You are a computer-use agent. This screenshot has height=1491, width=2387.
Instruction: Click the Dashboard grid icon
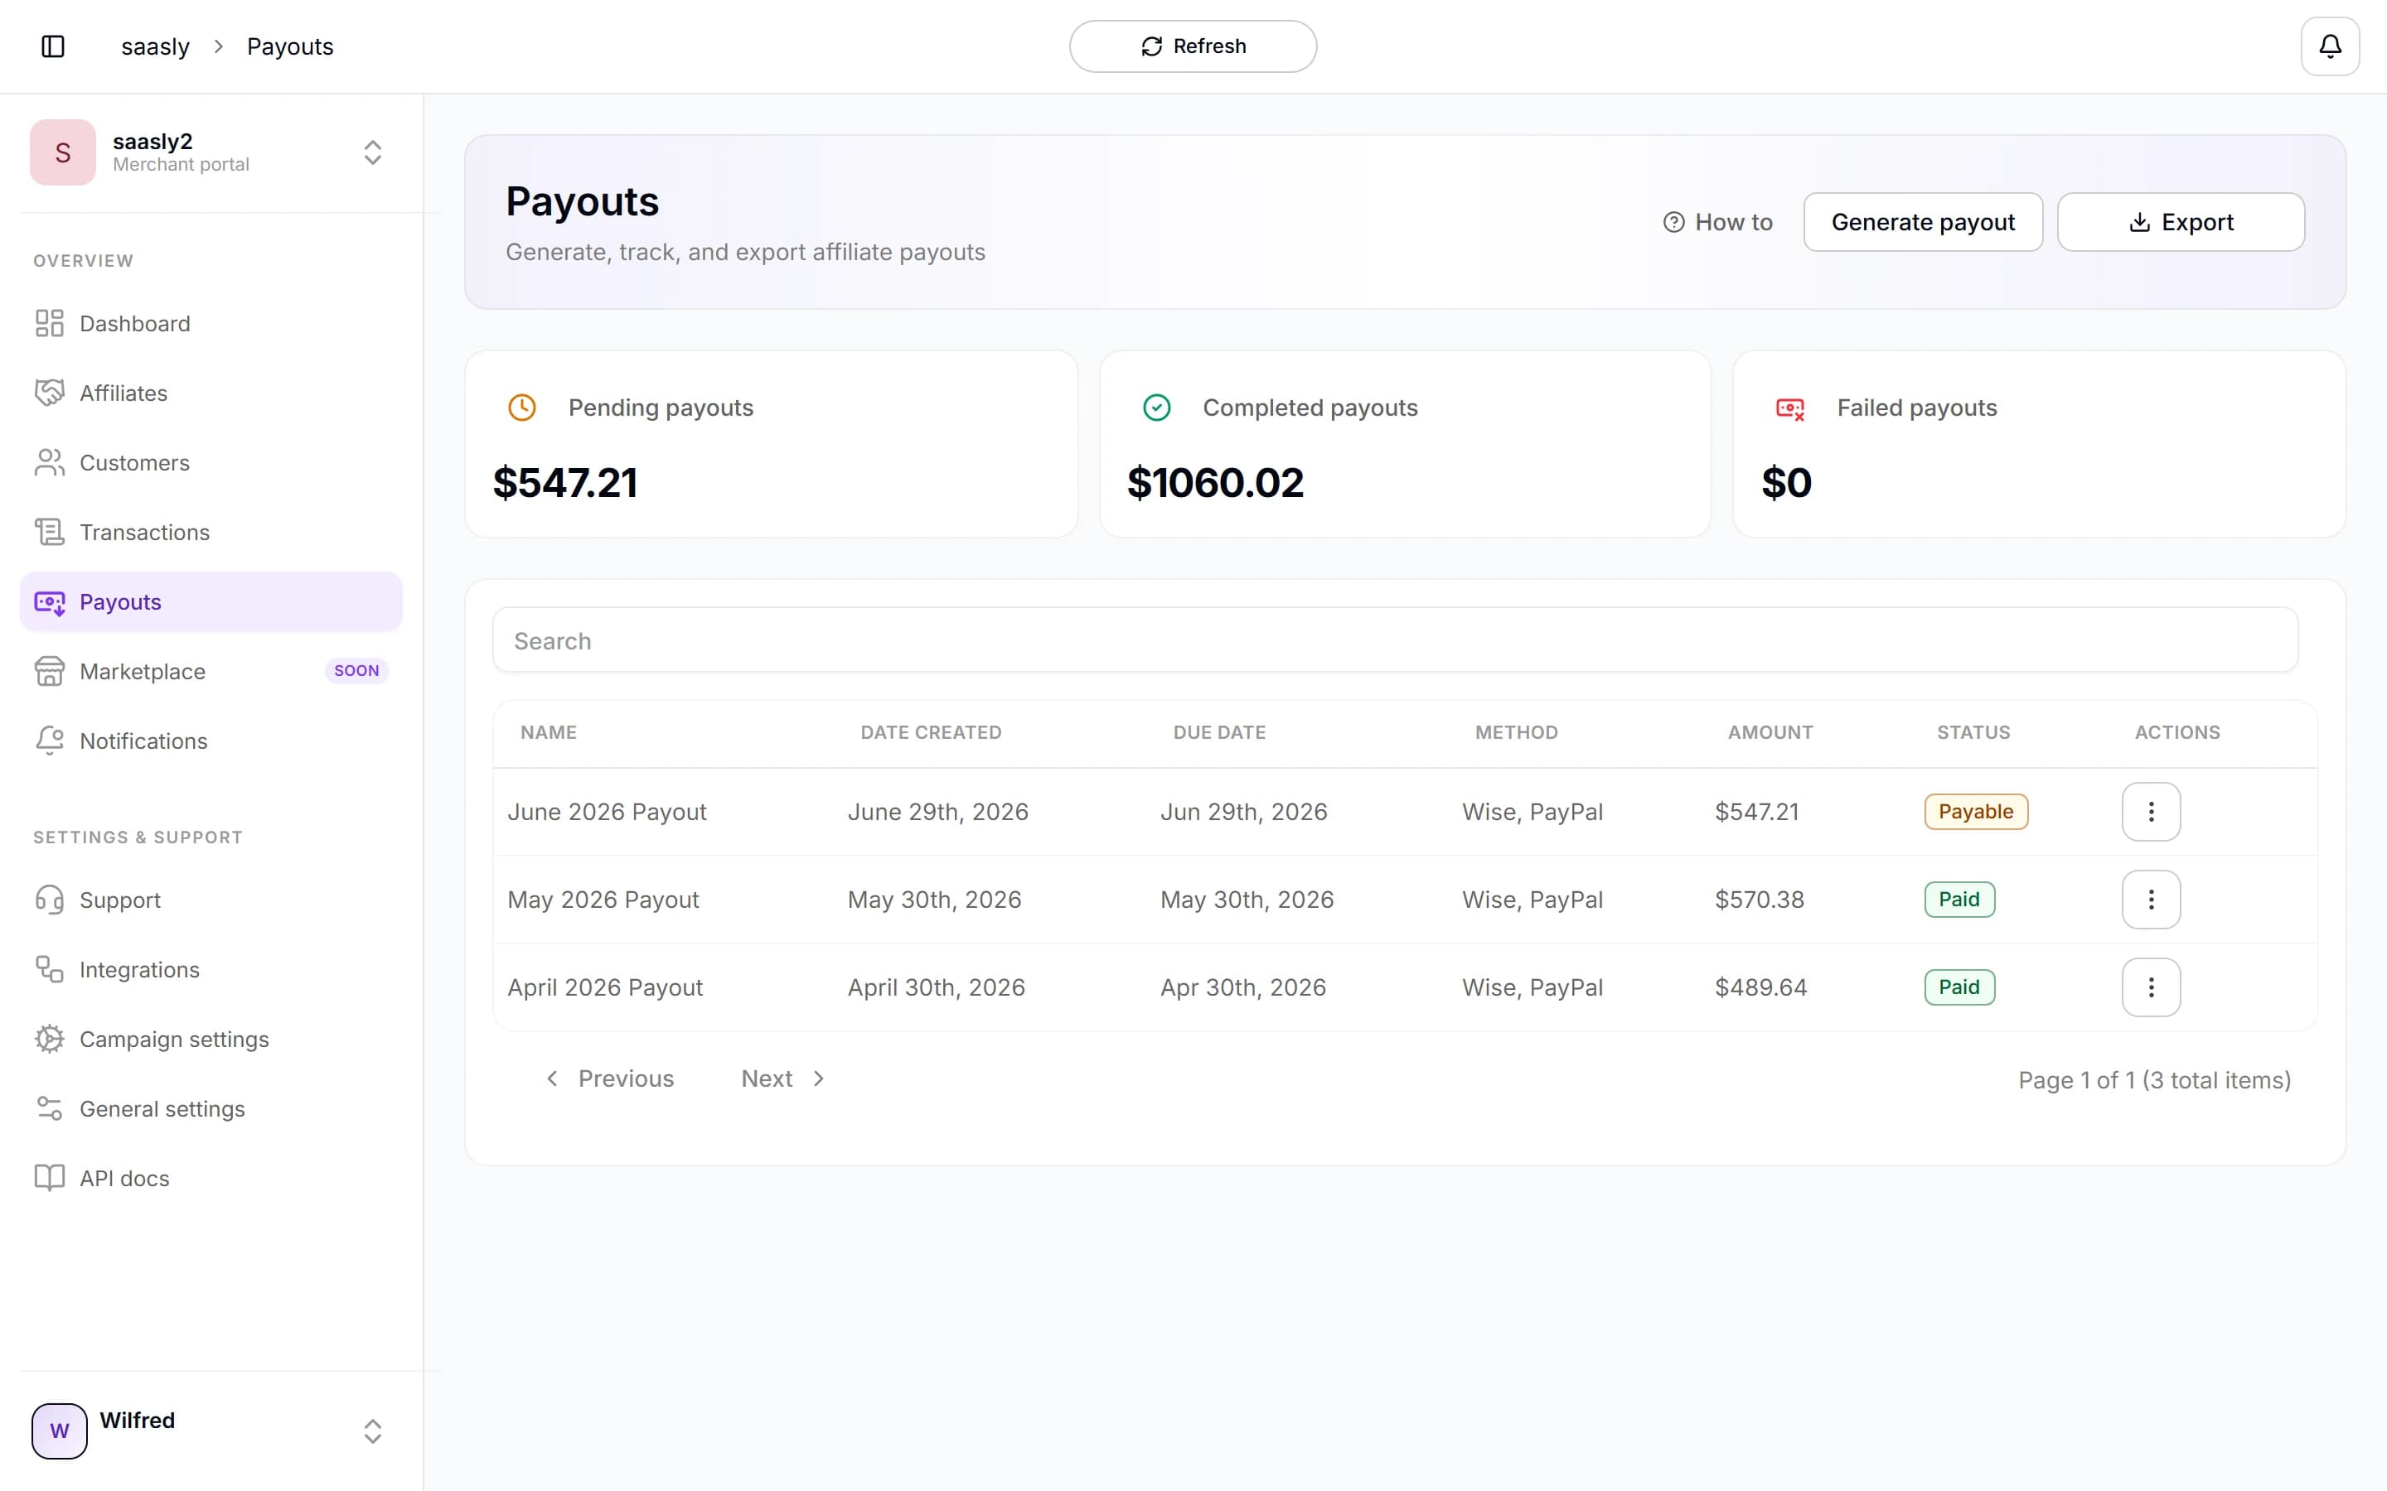tap(50, 323)
